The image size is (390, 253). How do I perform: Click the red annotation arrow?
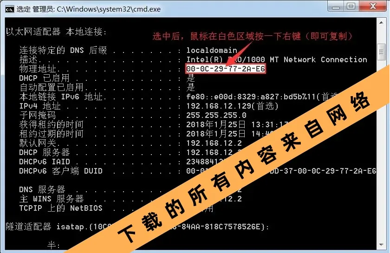(x=239, y=53)
